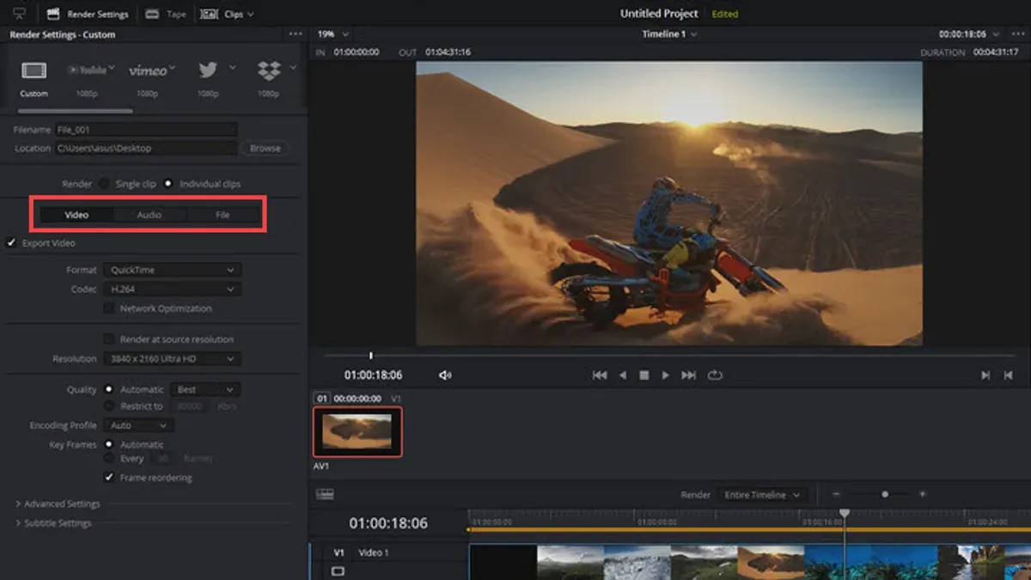Viewport: 1031px width, 580px height.
Task: Select Quality Restrict to radio button
Action: pos(109,406)
